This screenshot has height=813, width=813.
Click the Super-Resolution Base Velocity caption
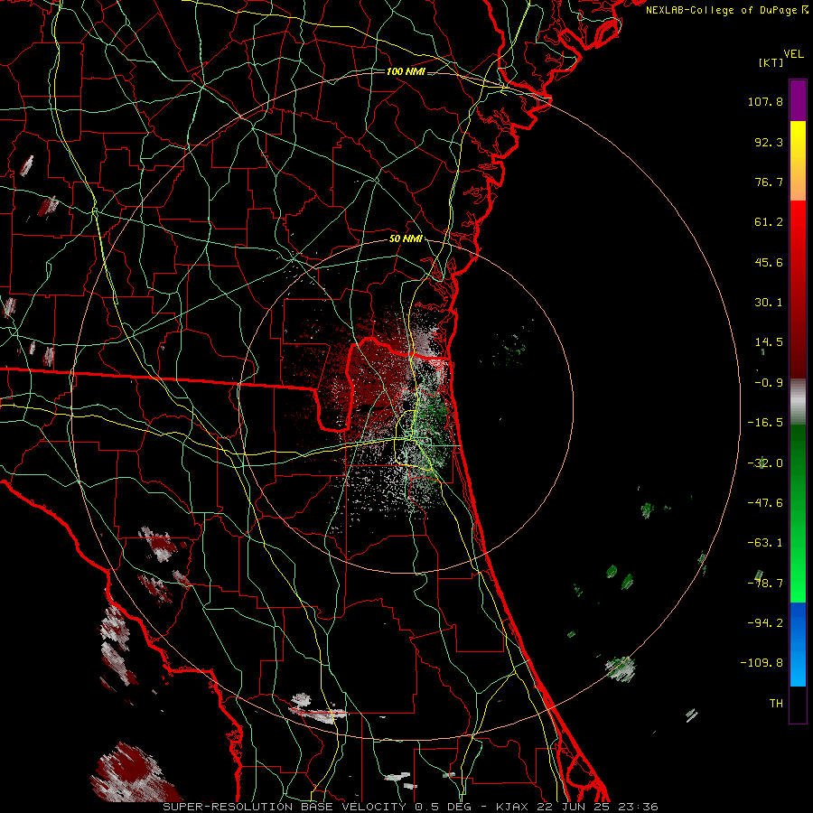click(x=410, y=807)
